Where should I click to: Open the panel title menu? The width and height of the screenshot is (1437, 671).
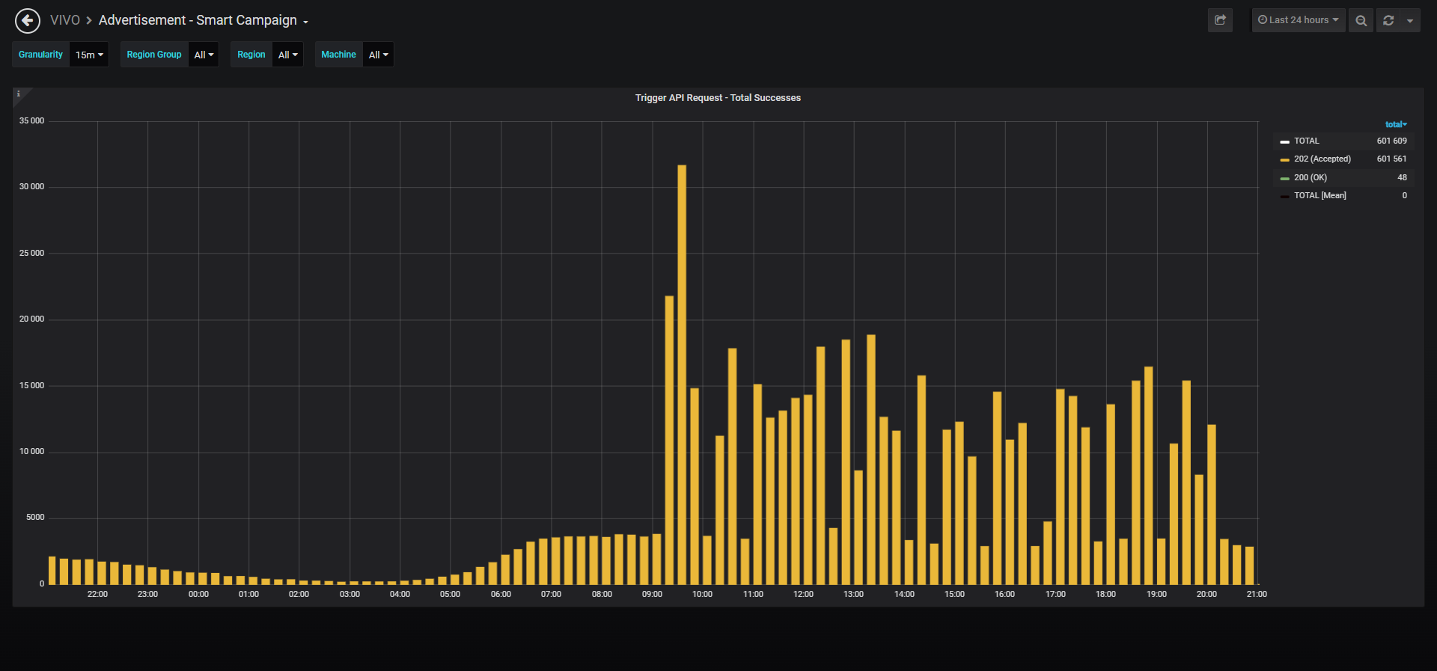click(x=718, y=98)
